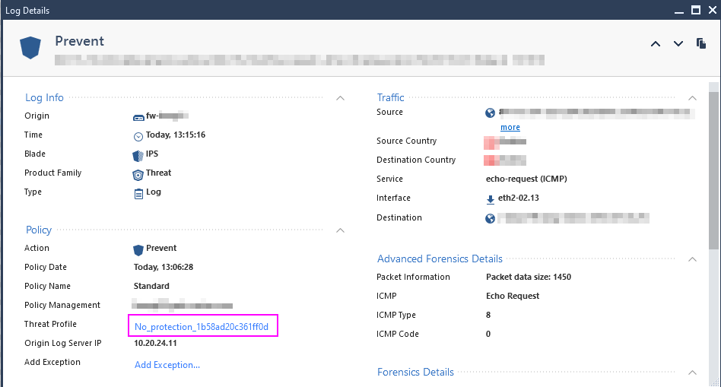The height and width of the screenshot is (387, 721).
Task: Collapse the Traffic section
Action: 692,98
